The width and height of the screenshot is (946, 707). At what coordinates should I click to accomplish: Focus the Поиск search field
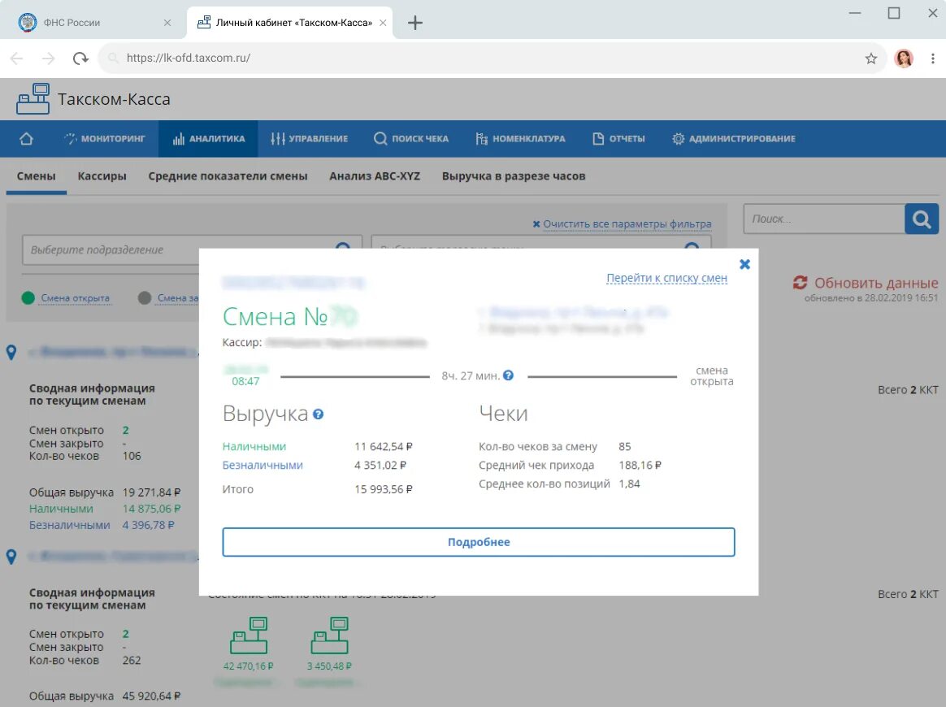[824, 219]
